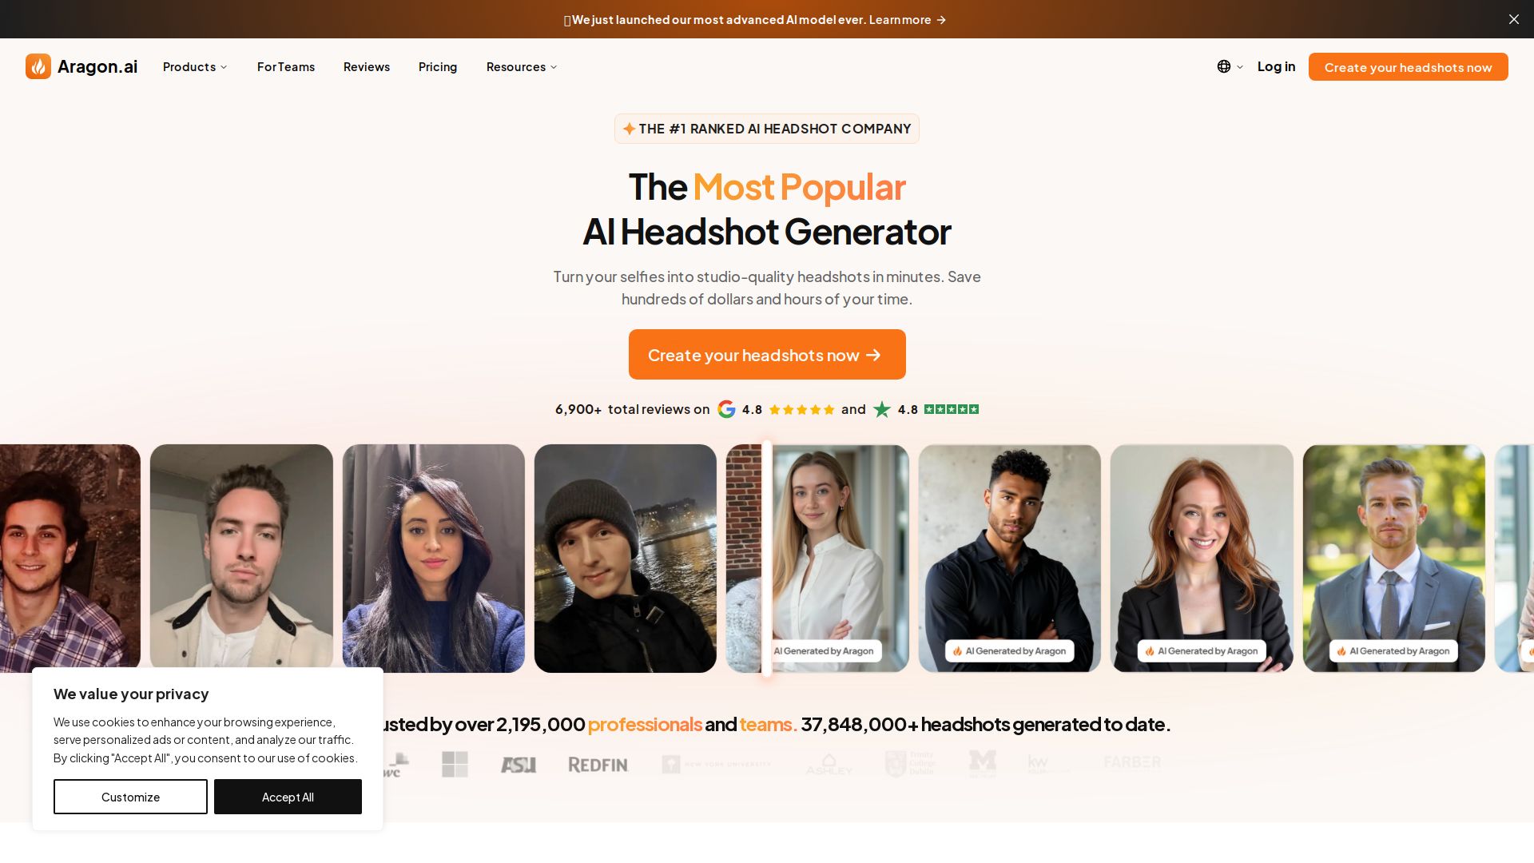Click the Redfin company logo
This screenshot has width=1534, height=863.
[598, 765]
